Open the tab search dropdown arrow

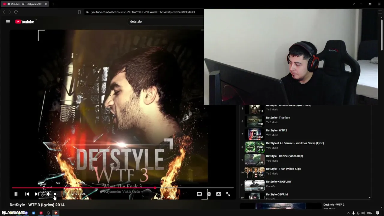(354, 4)
